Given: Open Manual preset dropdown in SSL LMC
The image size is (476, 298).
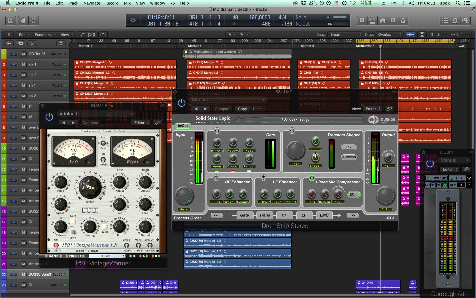Looking at the screenshot, I should coord(228,100).
